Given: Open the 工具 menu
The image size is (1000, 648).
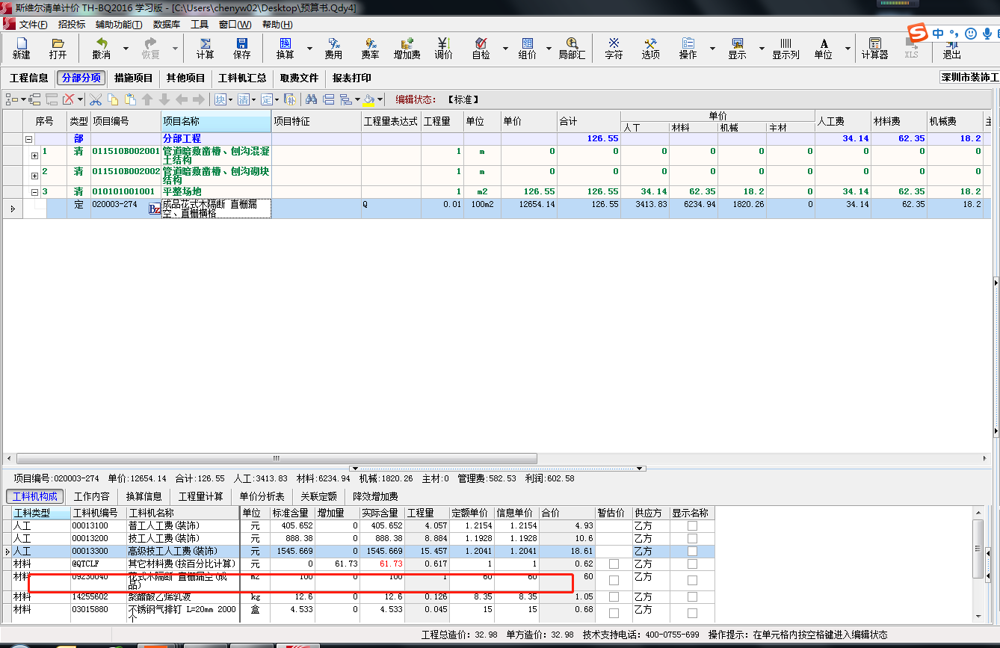Looking at the screenshot, I should click(x=200, y=25).
